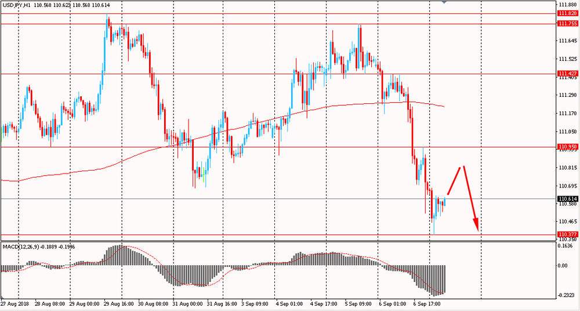
Task: Click the 4 Sep 17:00 time label
Action: pos(322,303)
